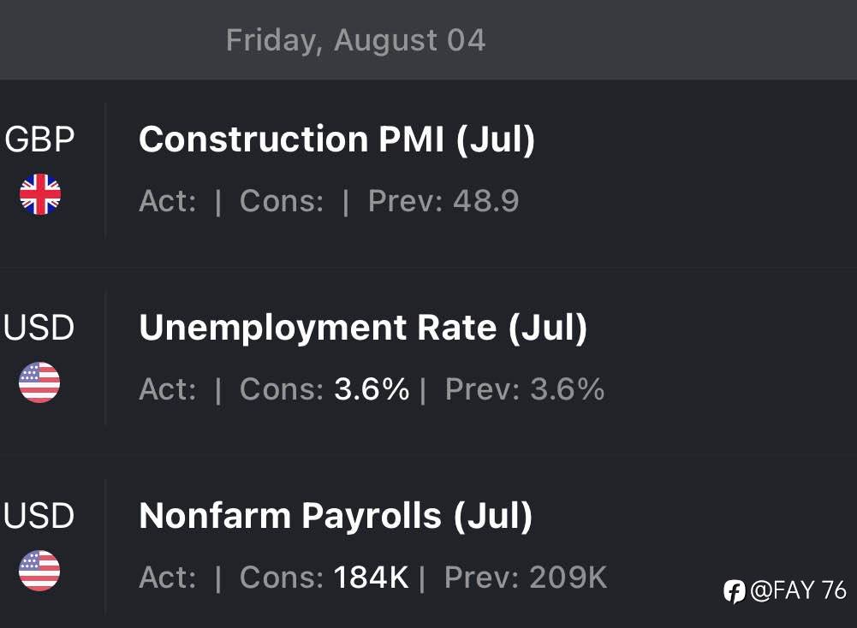Click the GBP currency label
The image size is (857, 628).
tap(39, 139)
